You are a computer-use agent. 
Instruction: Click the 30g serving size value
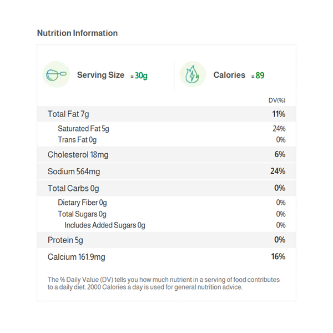(x=141, y=75)
